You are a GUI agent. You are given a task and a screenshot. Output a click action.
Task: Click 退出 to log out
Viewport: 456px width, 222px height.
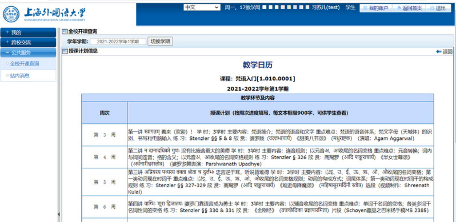(438, 8)
